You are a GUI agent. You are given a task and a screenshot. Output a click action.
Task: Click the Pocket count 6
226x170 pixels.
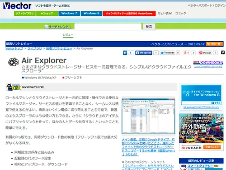coord(216,53)
